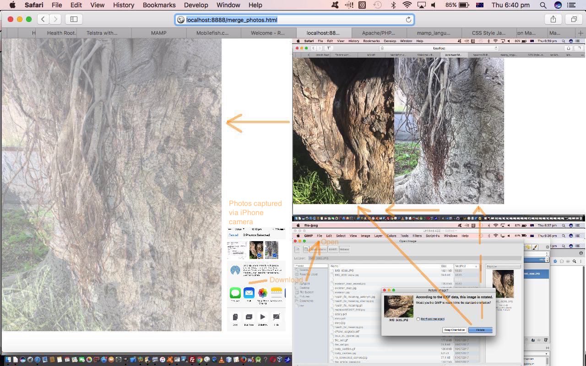Launch iTunes from the Dock
586x366 pixels.
(x=163, y=360)
